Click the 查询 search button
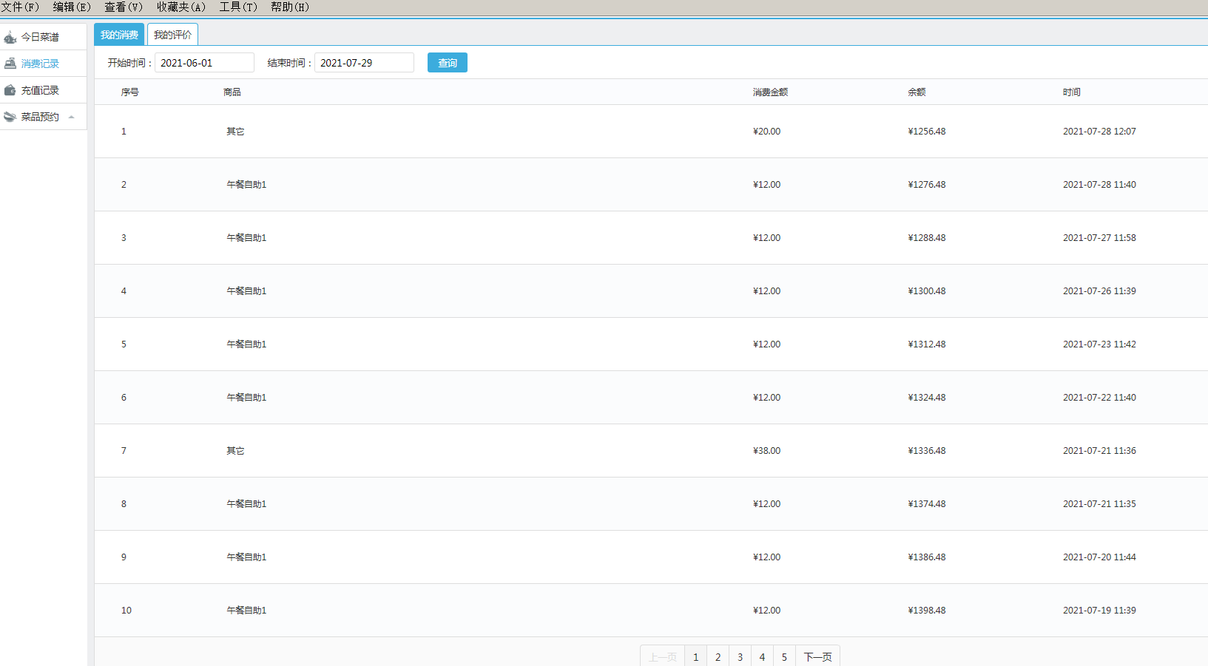Image resolution: width=1208 pixels, height=666 pixels. coord(448,63)
